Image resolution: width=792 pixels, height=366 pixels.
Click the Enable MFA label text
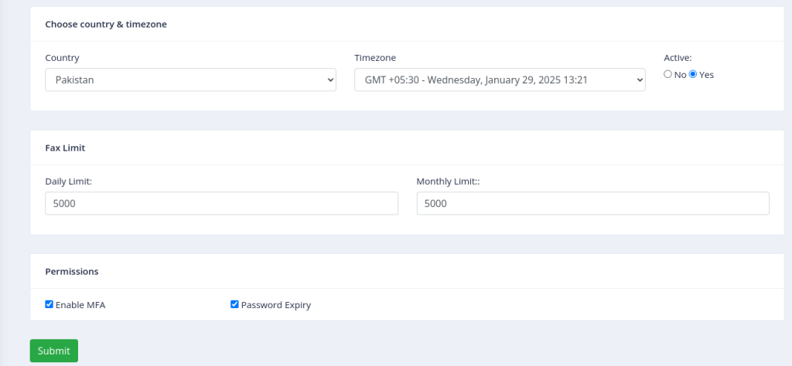[x=80, y=305]
